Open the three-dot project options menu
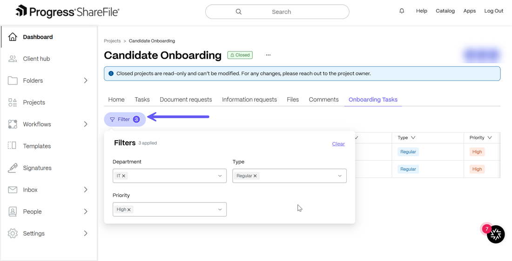Screen dimensions: 512x261 (268, 55)
